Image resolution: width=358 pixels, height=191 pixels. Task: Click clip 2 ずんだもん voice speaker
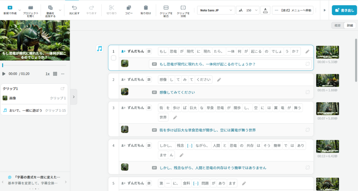pyautogui.click(x=133, y=80)
